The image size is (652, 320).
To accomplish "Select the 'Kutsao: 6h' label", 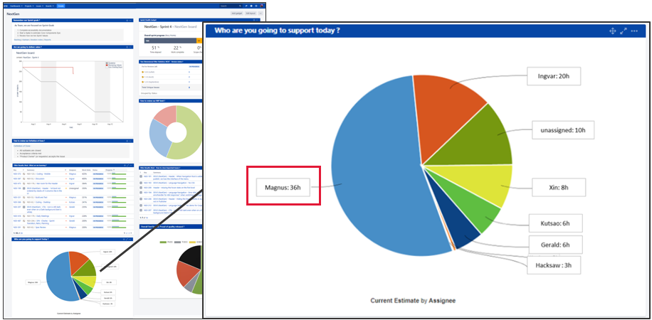I will coord(555,223).
